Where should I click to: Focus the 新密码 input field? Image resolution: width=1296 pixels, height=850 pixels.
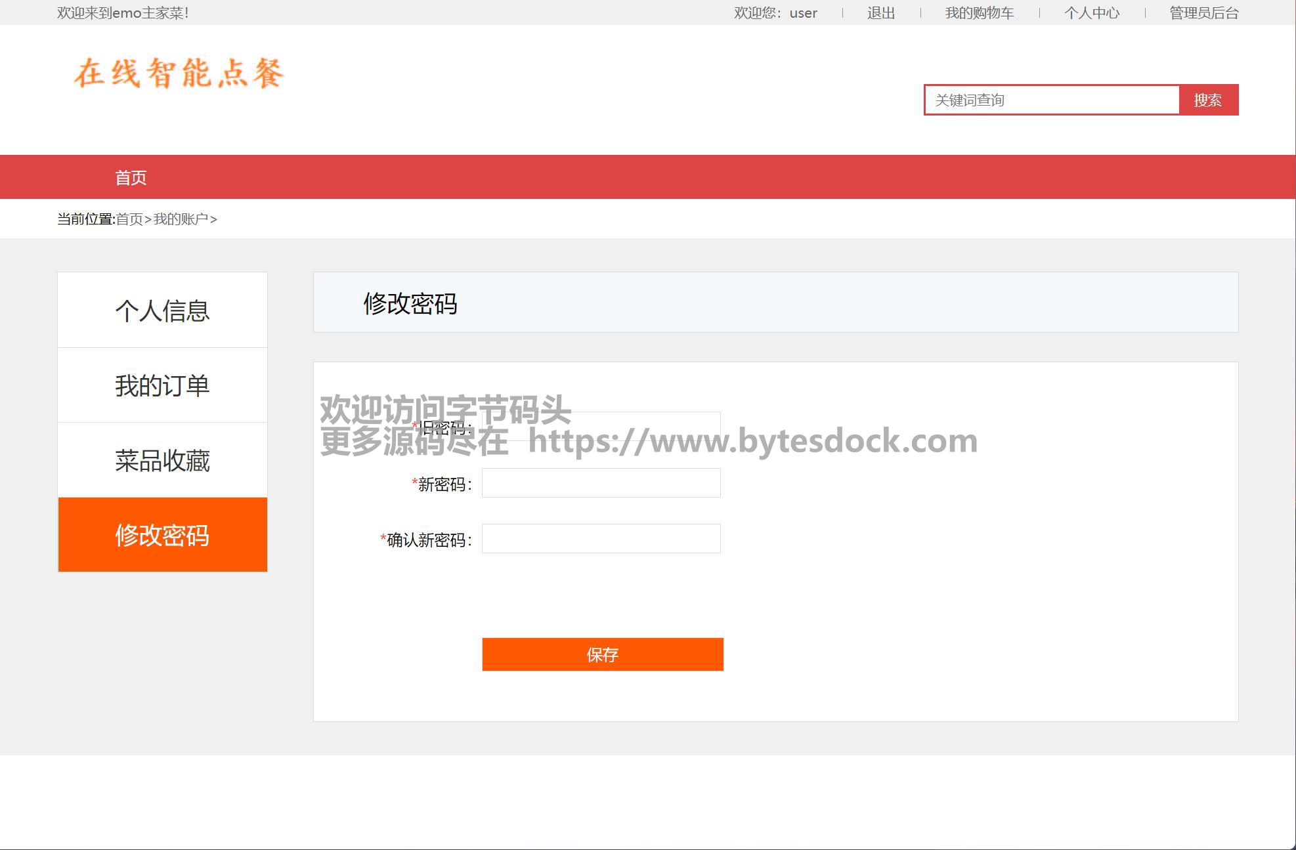coord(601,483)
